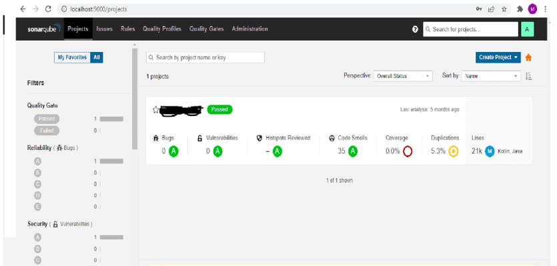
Task: Click the Search for projects field
Action: point(470,29)
